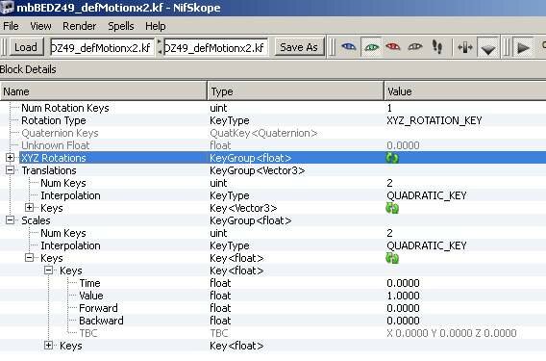Click the Type column header
546x361 pixels.
tap(295, 91)
